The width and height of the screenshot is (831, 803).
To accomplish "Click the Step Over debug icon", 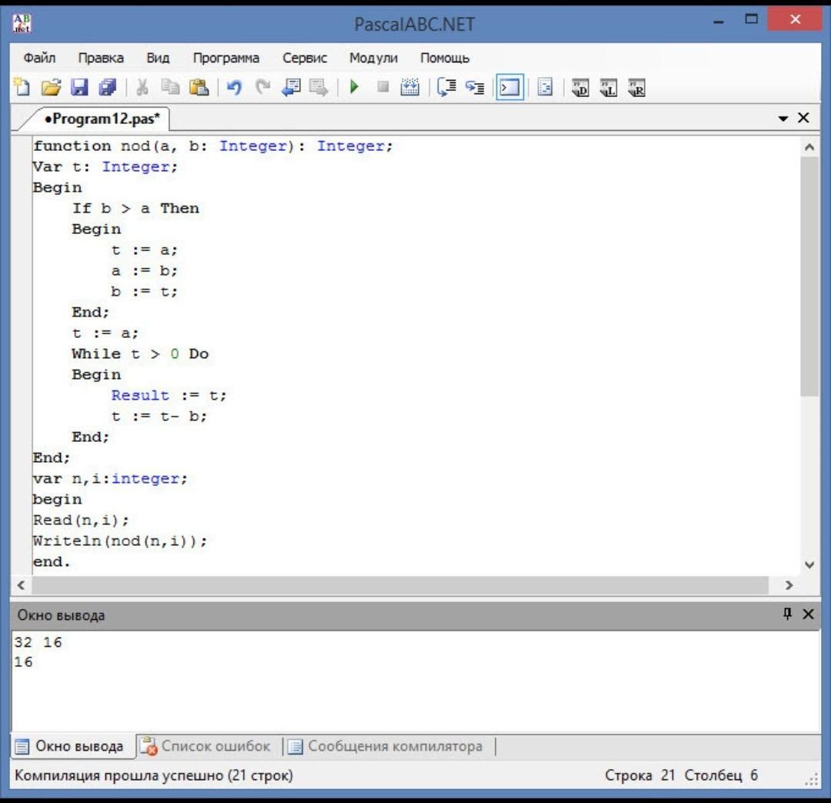I will click(447, 88).
